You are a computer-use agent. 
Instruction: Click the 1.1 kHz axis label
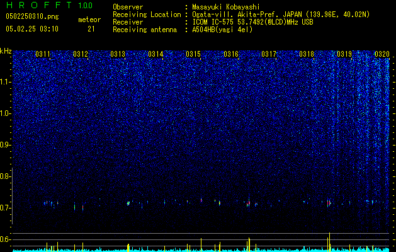[6, 82]
